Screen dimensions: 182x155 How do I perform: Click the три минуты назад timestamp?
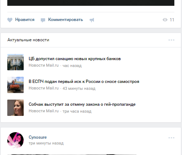tap(46, 143)
